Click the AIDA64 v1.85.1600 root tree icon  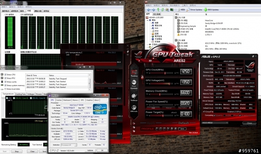[x=147, y=17]
